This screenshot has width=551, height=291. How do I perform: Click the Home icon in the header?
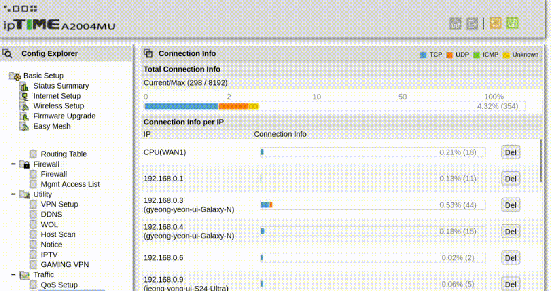[455, 24]
